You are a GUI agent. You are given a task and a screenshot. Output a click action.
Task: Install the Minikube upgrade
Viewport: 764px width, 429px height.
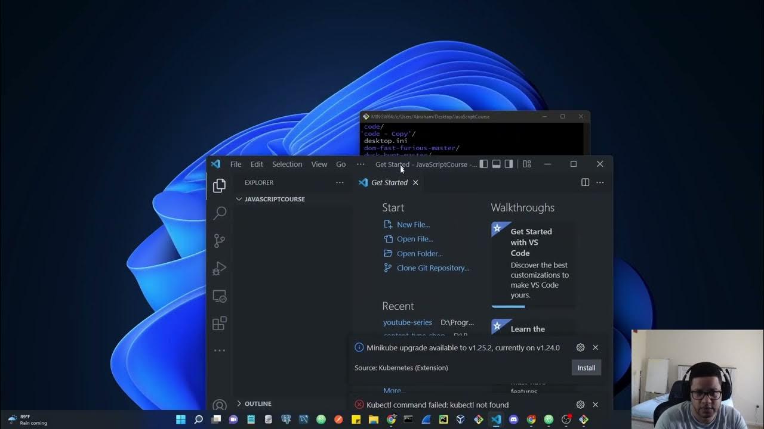pos(586,368)
